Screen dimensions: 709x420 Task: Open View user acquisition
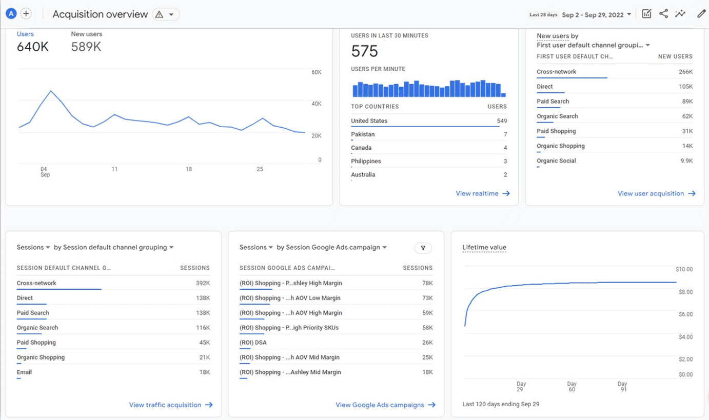click(x=656, y=193)
